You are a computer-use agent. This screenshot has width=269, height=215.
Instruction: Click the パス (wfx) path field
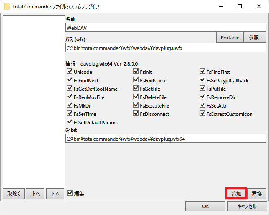click(x=166, y=48)
